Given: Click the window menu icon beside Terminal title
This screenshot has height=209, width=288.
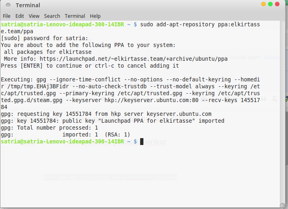Looking at the screenshot, I should tap(8, 5).
